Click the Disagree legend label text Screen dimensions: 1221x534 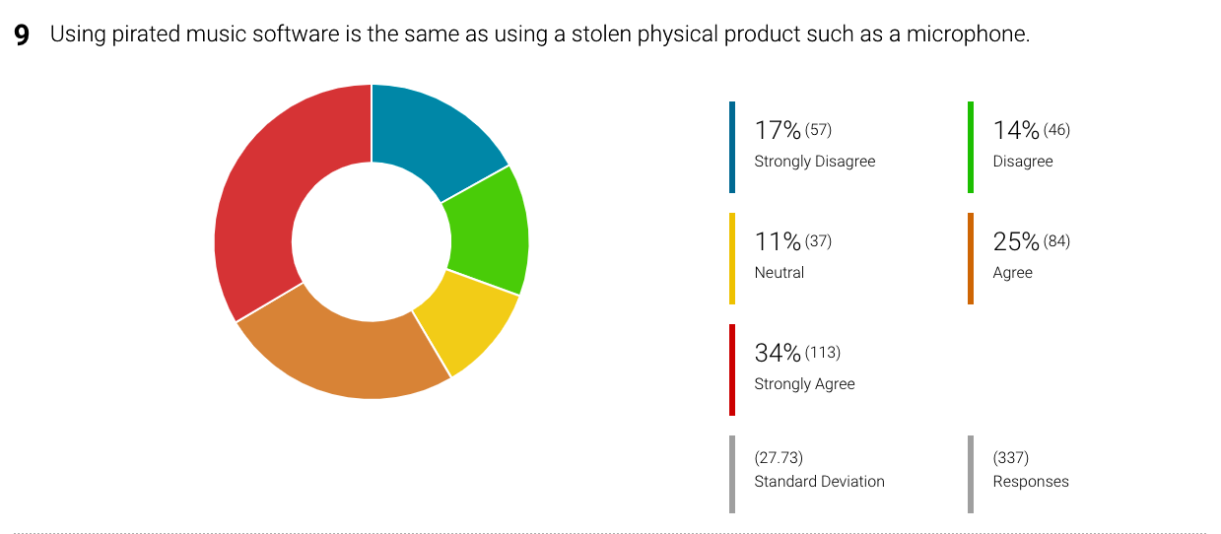click(1023, 162)
